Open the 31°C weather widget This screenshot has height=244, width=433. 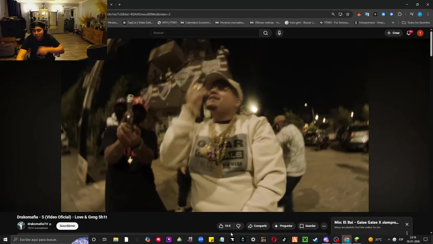(375, 240)
